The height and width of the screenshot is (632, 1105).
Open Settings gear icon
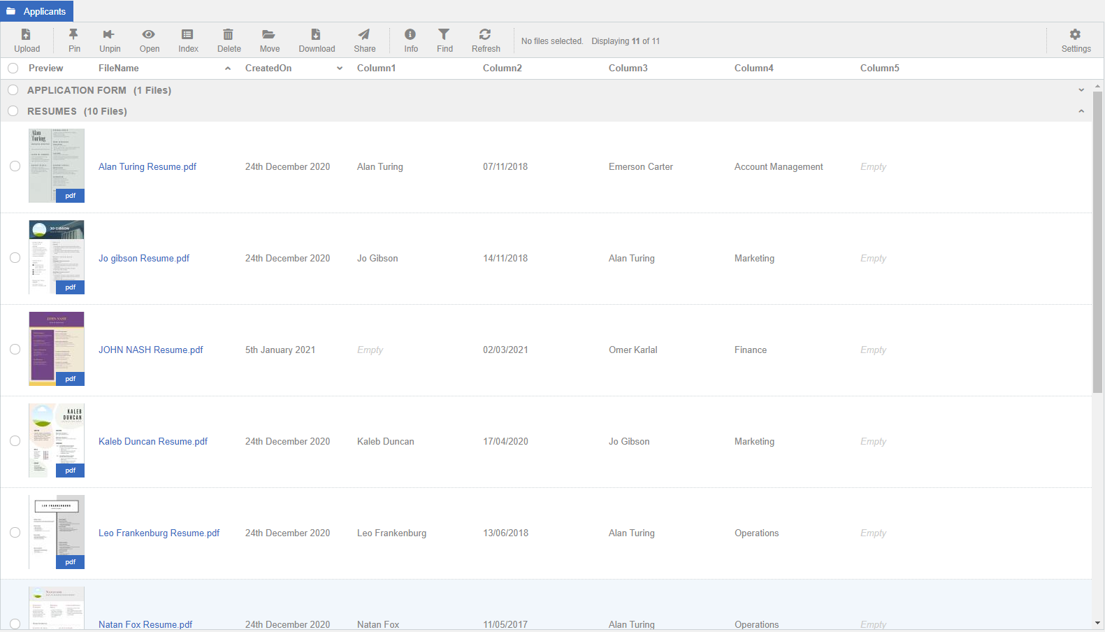tap(1076, 34)
